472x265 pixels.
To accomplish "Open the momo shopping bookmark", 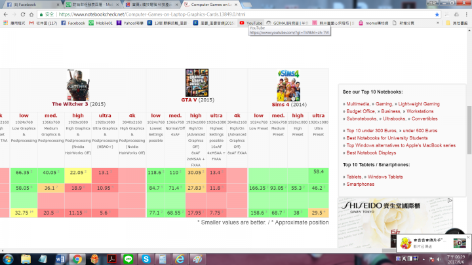I will [x=373, y=23].
